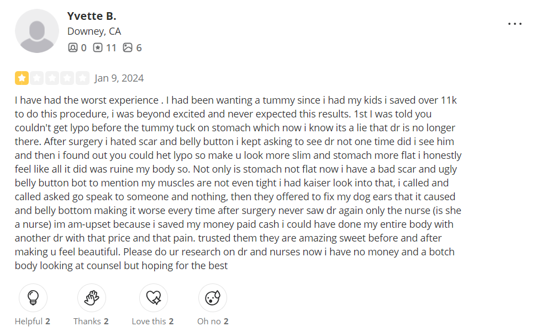Click the reviews count star icon
Image resolution: width=547 pixels, height=332 pixels.
[98, 47]
